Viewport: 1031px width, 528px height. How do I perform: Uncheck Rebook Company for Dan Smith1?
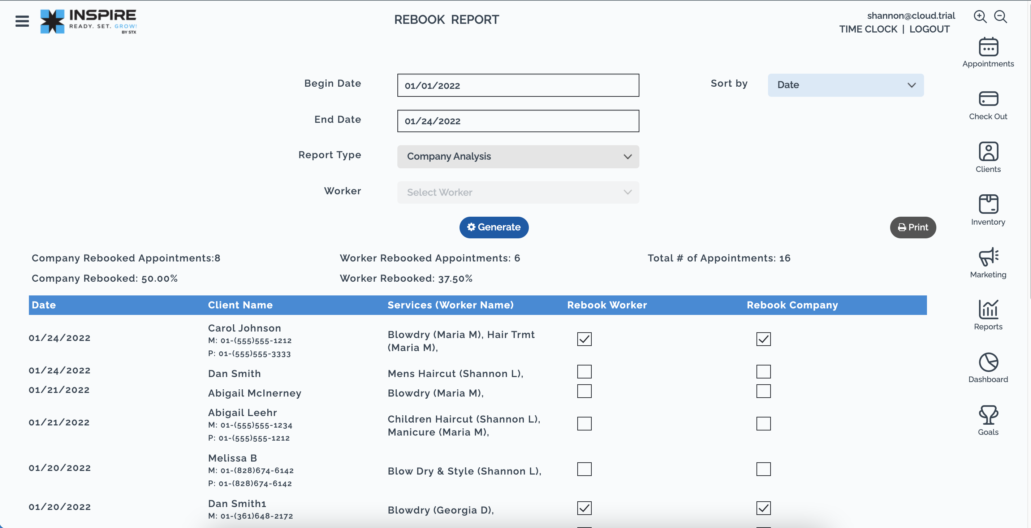pyautogui.click(x=763, y=508)
